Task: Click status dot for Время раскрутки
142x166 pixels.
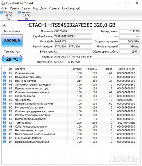Action: 4,81
